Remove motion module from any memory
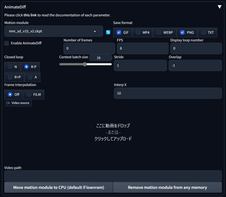The height and width of the screenshot is (197, 226). 168,187
